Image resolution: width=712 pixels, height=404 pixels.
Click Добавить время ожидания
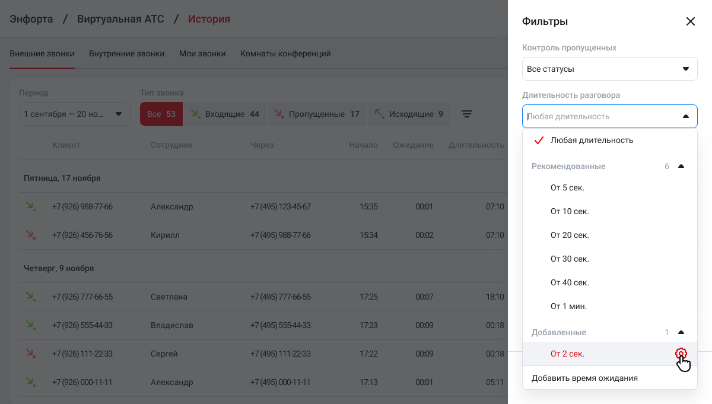coord(584,378)
